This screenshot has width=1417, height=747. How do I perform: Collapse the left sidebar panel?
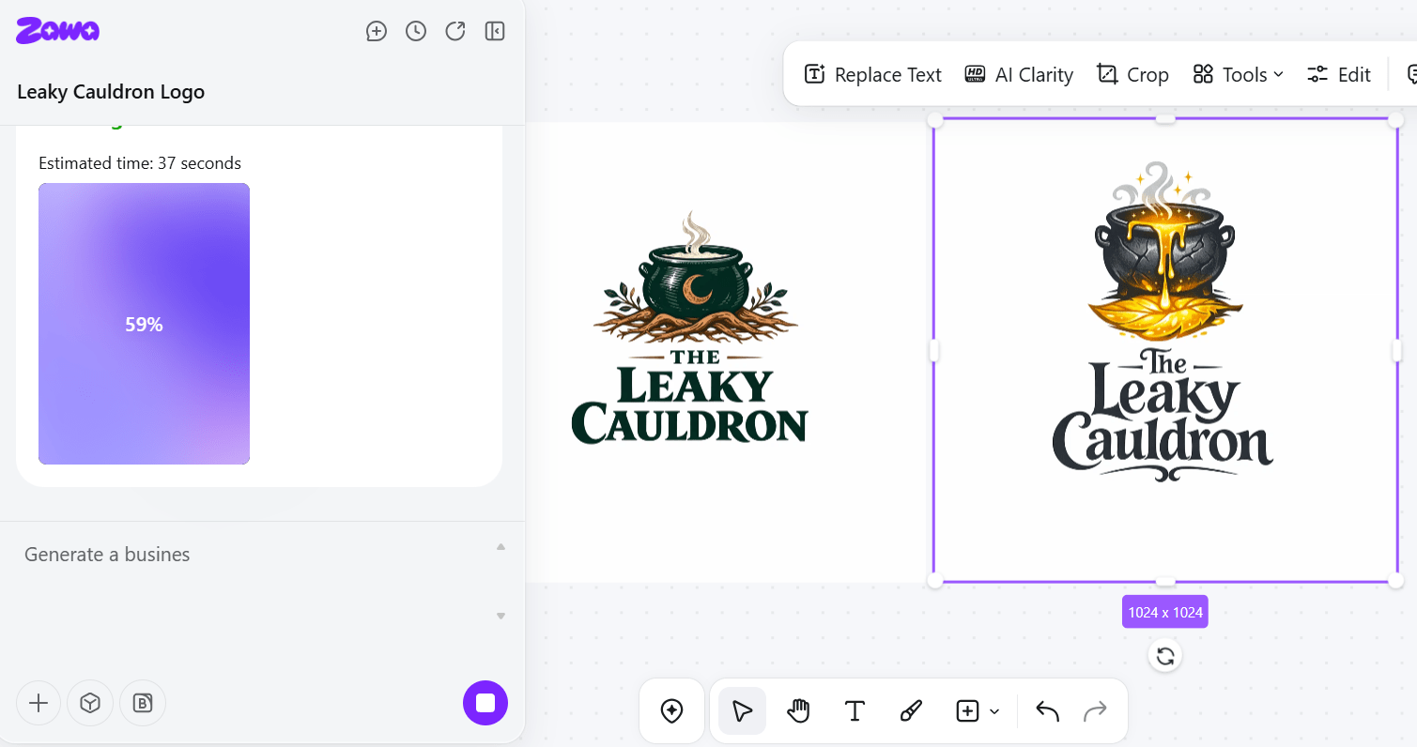pos(495,32)
